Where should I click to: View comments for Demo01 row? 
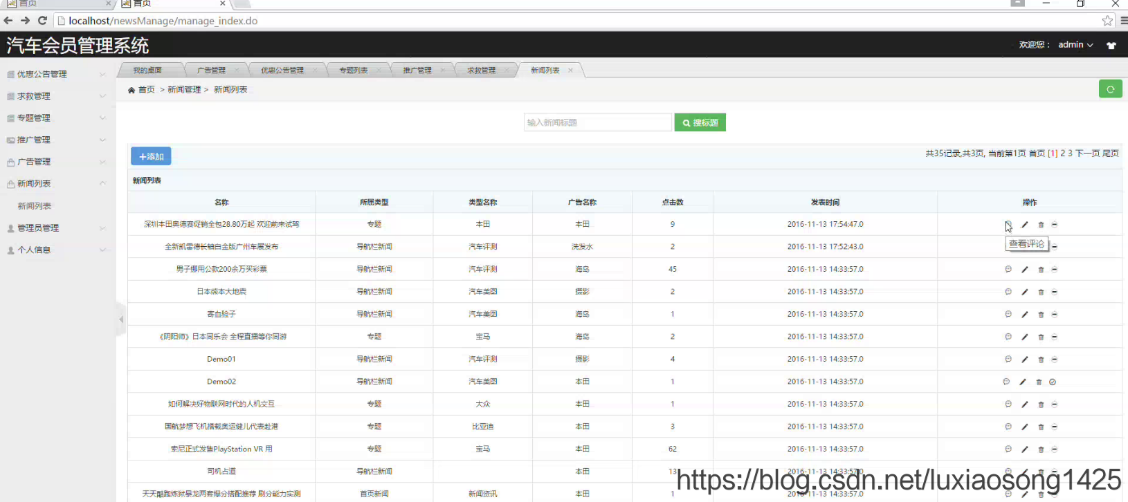1008,359
